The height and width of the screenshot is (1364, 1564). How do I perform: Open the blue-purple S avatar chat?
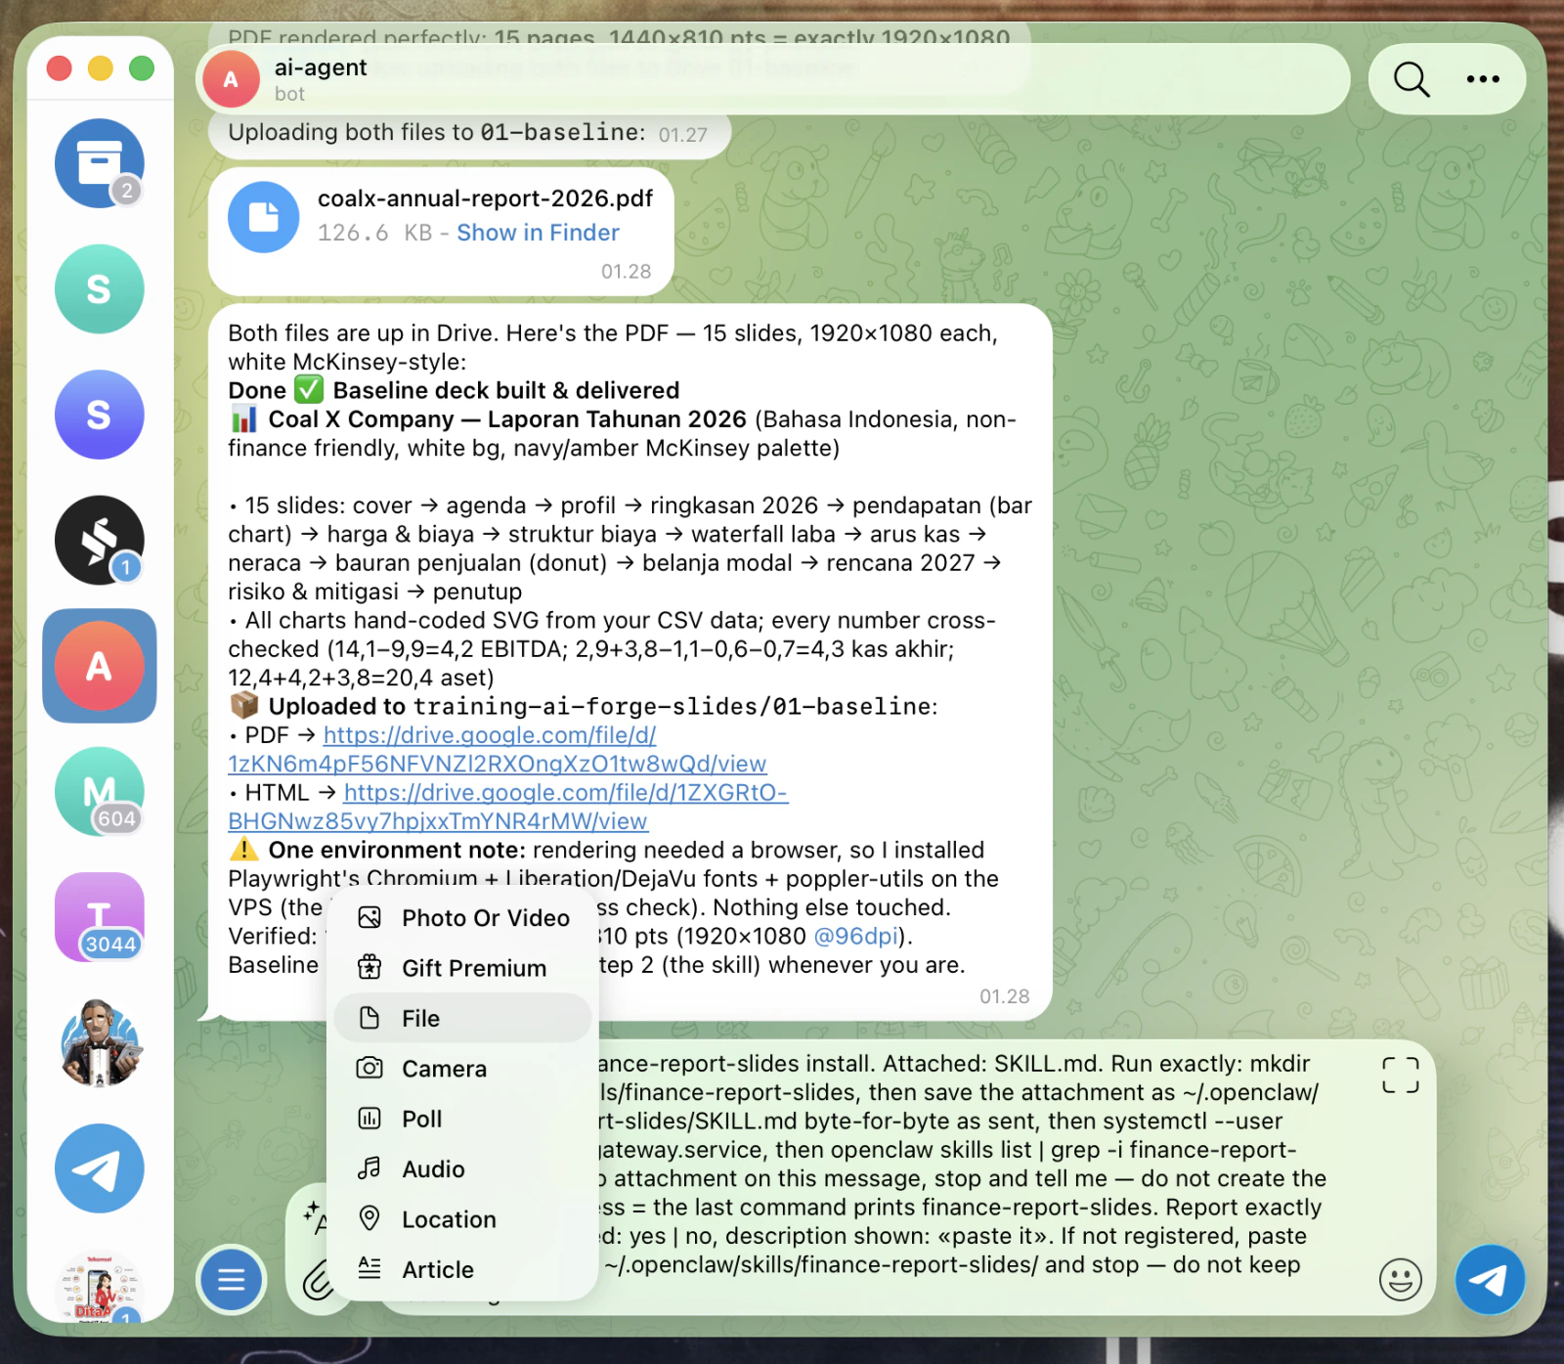pyautogui.click(x=100, y=415)
